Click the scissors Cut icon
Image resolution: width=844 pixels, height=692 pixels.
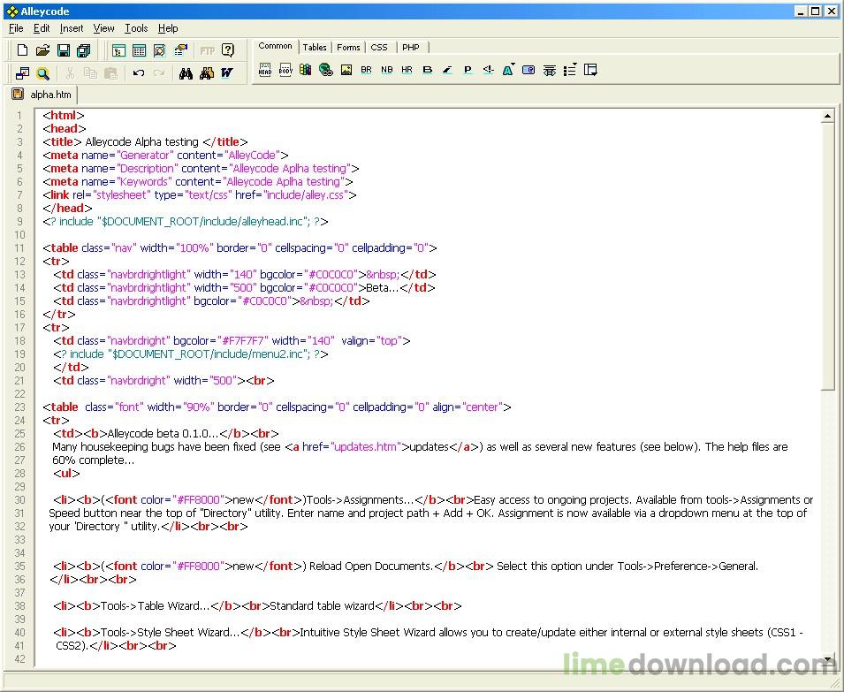coord(70,73)
